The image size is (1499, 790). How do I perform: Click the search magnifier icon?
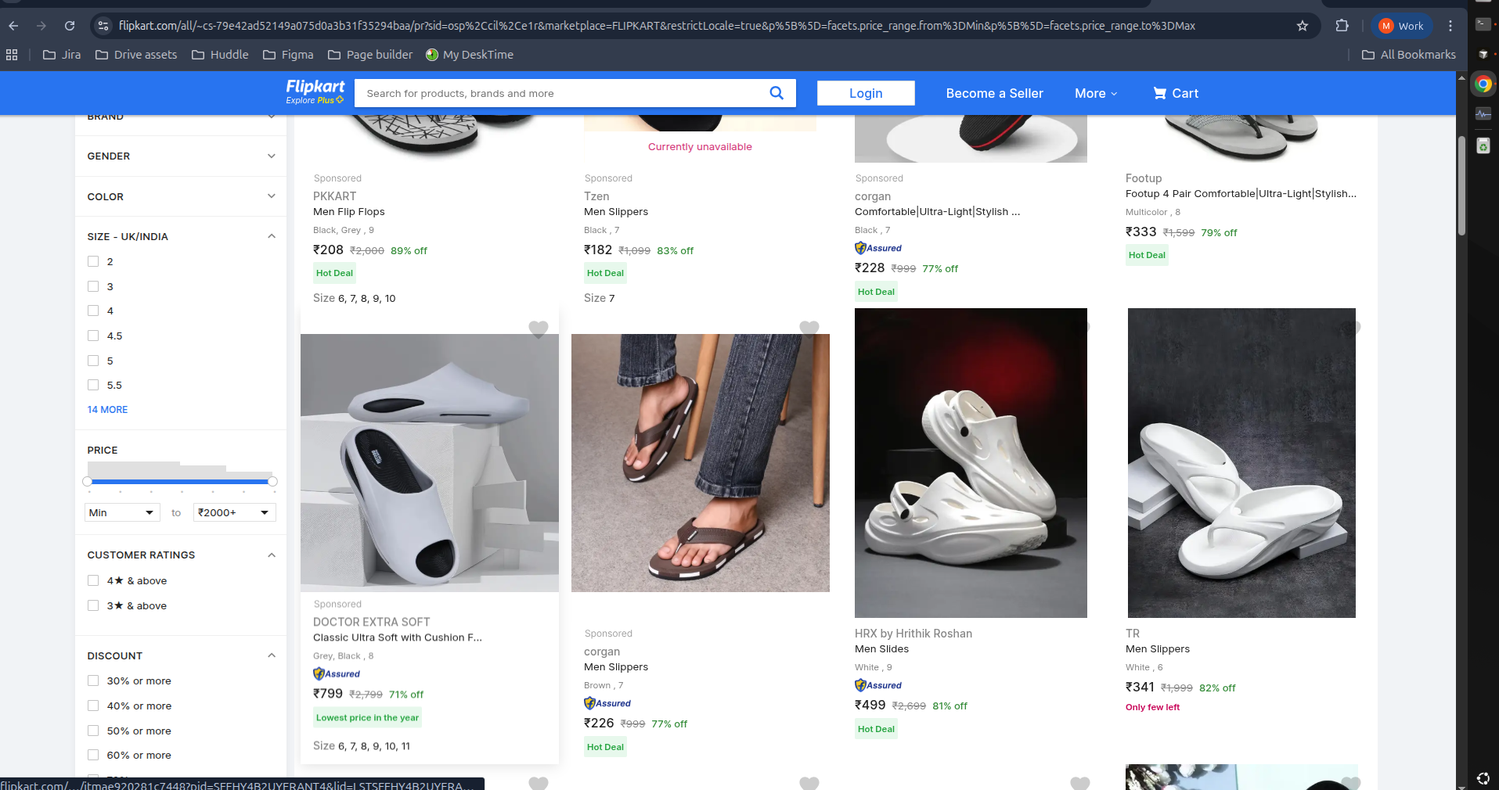777,93
